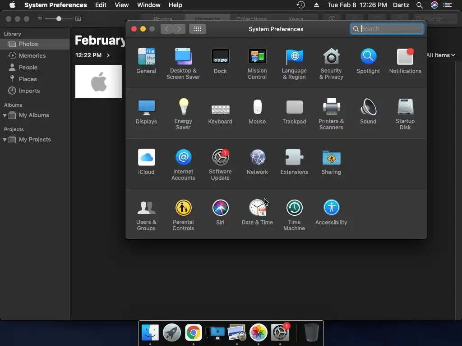Open the Dock preference pane

coord(220,61)
